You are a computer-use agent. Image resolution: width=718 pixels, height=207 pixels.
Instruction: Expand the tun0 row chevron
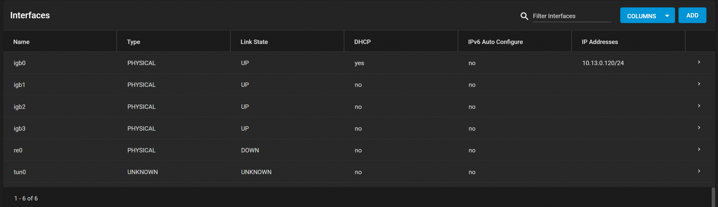coord(699,171)
